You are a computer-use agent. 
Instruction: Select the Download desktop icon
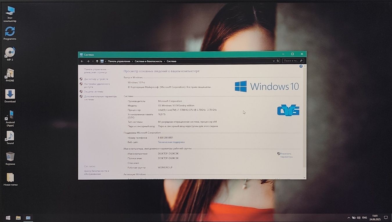tap(10, 96)
